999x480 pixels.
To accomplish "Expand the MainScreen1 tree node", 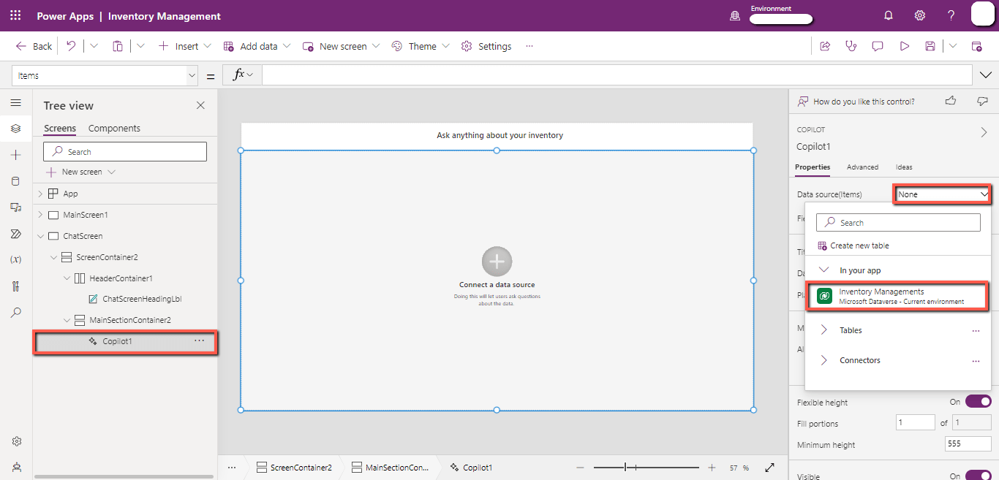I will click(x=40, y=215).
